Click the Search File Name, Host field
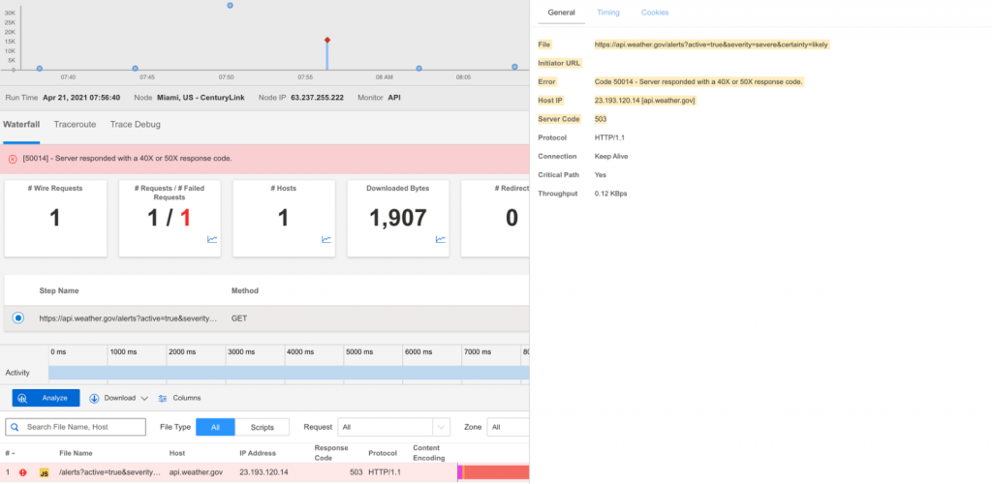 (76, 427)
